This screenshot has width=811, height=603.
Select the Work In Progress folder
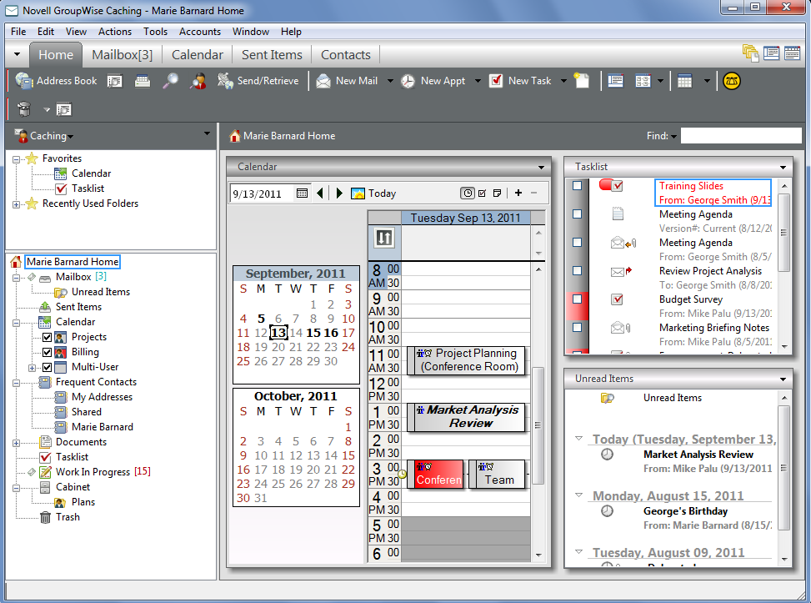[x=93, y=472]
